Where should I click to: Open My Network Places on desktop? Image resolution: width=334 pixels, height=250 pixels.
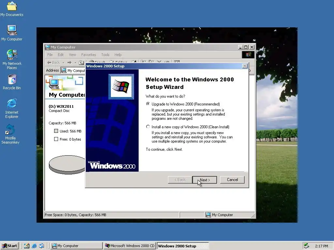tap(12, 59)
